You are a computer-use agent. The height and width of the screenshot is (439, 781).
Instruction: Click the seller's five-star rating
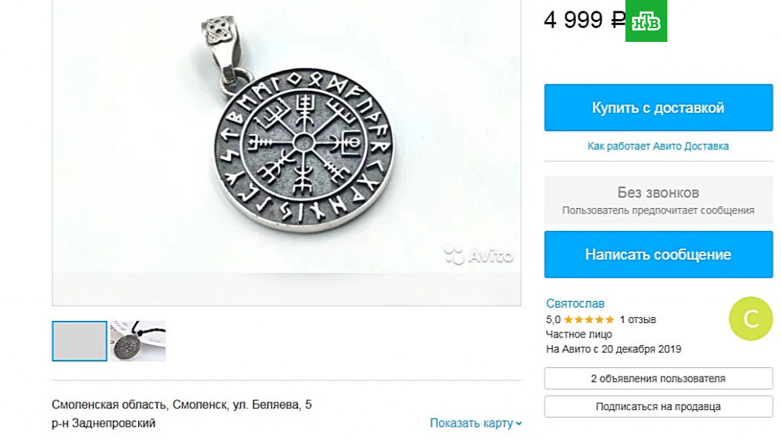(x=589, y=319)
